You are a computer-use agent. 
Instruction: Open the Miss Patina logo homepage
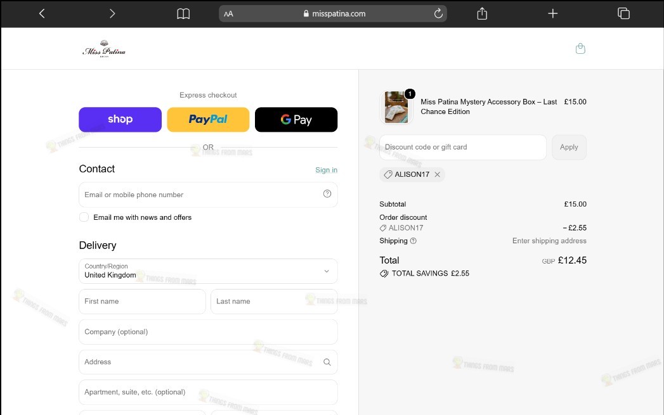point(104,49)
